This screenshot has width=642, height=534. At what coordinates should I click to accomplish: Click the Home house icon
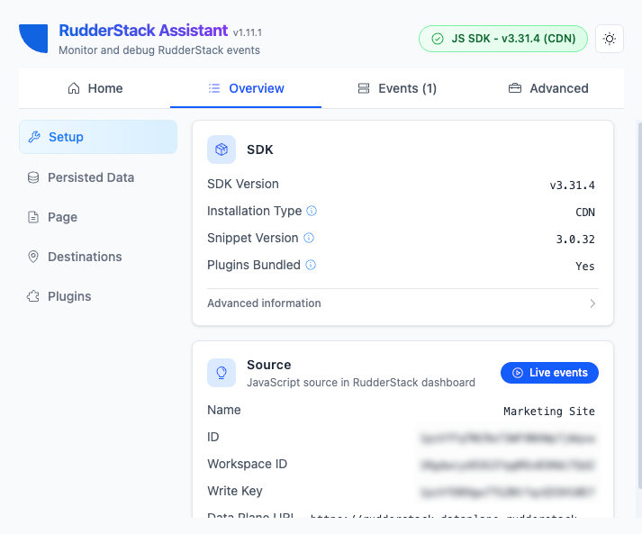[x=74, y=88]
